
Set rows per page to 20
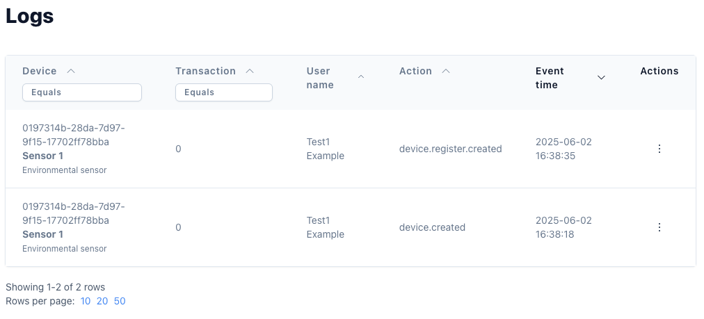(x=102, y=301)
